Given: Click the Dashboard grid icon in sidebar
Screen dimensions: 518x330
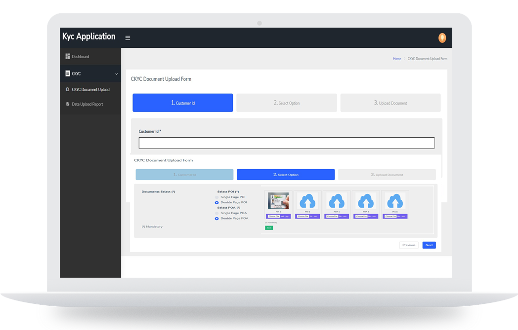Looking at the screenshot, I should click(x=68, y=57).
